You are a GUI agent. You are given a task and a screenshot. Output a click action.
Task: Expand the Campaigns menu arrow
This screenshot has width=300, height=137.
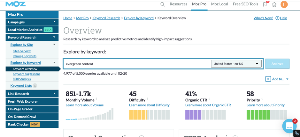54,22
